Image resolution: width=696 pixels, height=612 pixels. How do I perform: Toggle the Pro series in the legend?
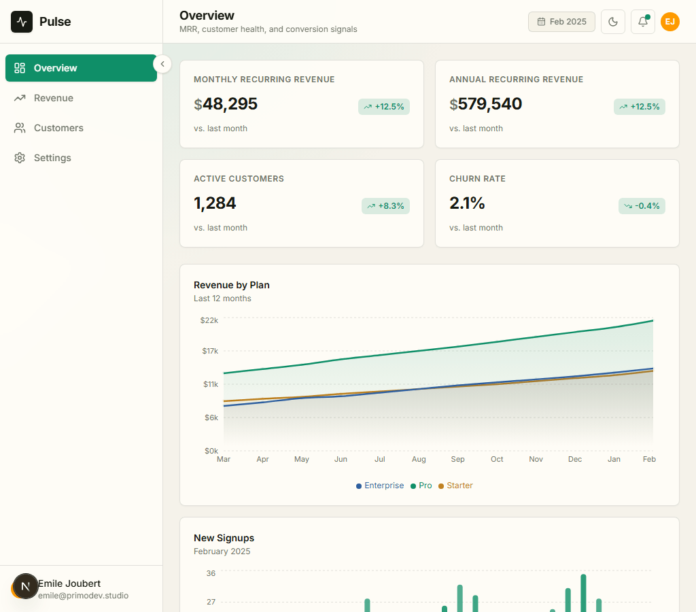coord(421,486)
